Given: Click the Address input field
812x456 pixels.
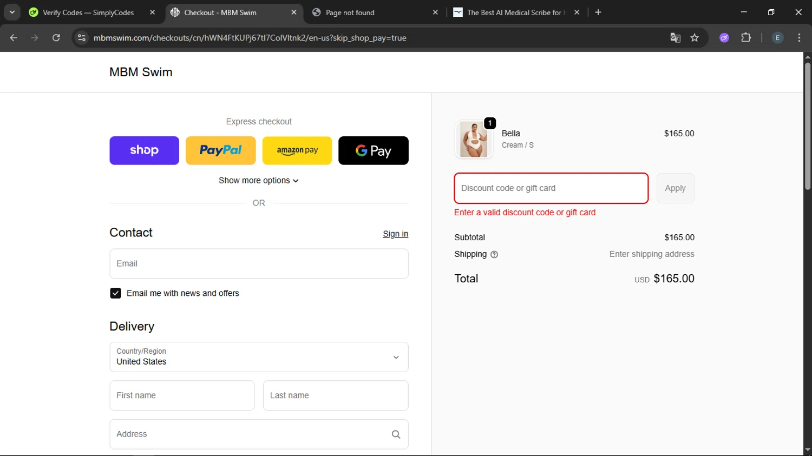Looking at the screenshot, I should [x=259, y=434].
